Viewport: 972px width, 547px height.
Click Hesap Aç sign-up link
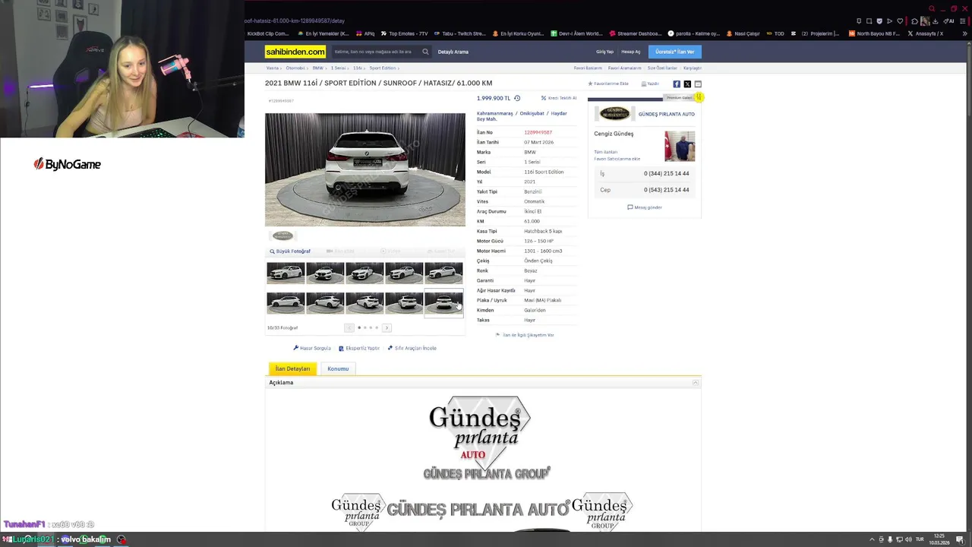[631, 52]
